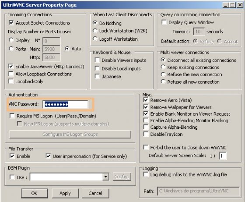Select the Ports radio button
This screenshot has height=202, width=245.
coord(11,49)
